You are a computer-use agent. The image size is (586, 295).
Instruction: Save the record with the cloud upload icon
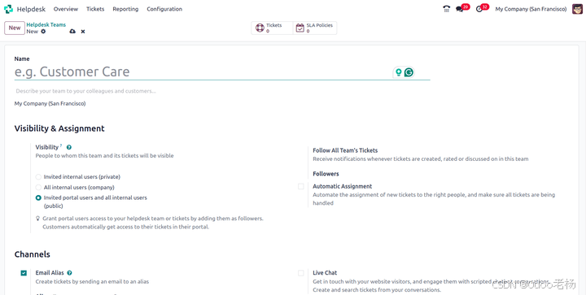pyautogui.click(x=72, y=32)
